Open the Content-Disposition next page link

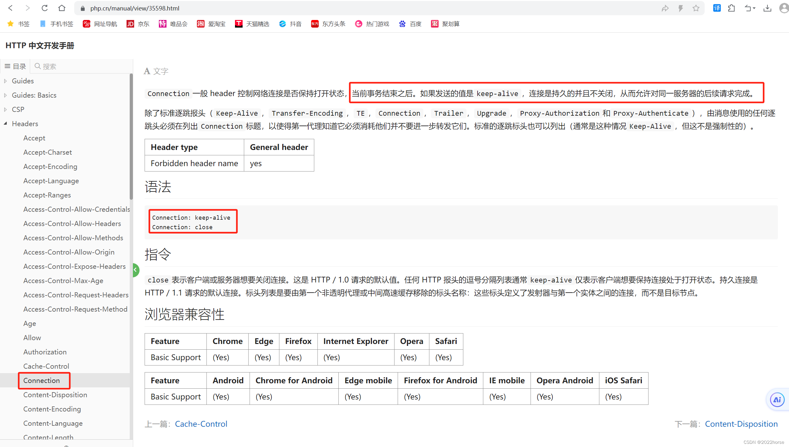pyautogui.click(x=742, y=424)
